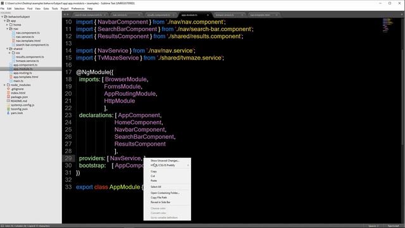Click the node_modules folder icon

(x=8, y=85)
